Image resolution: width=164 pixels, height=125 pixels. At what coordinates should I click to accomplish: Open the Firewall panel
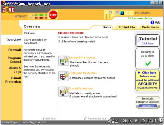point(14,50)
